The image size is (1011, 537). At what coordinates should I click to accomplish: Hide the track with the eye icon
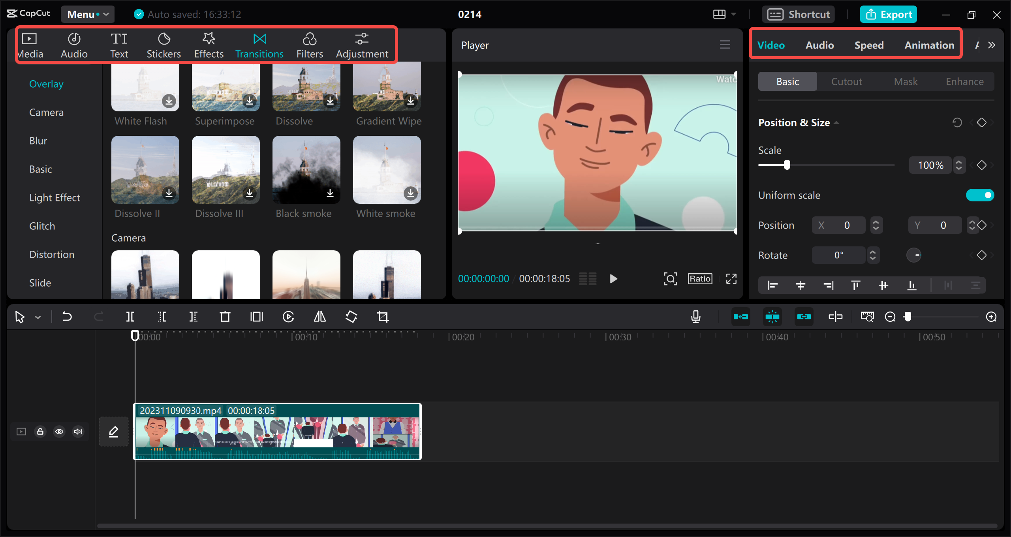59,432
